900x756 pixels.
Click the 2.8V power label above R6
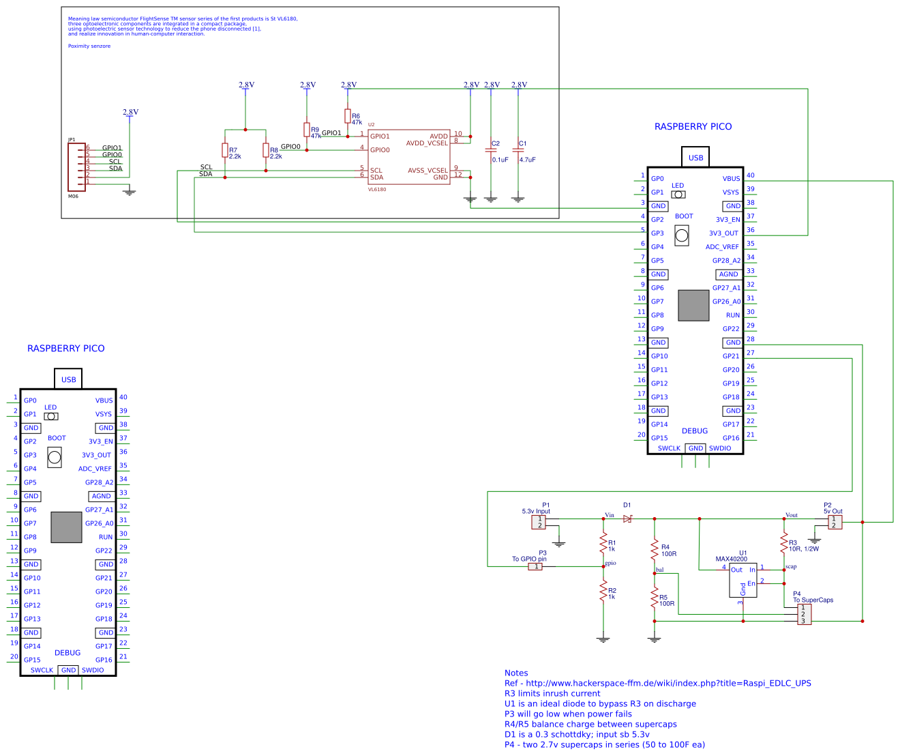(x=348, y=85)
